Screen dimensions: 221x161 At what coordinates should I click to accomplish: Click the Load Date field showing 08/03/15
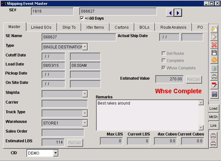click(x=53, y=66)
